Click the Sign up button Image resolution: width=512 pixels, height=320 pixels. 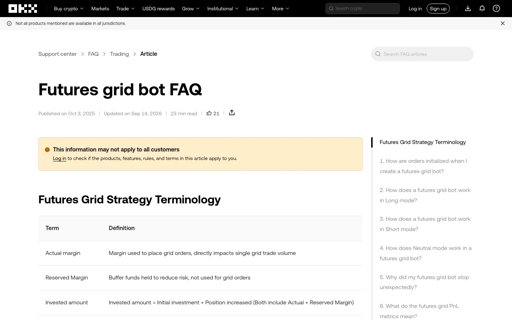[x=438, y=9]
